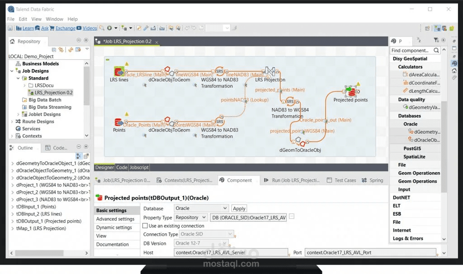463x274 pixels.
Task: Open the DB Version dropdown
Action: pyautogui.click(x=201, y=243)
